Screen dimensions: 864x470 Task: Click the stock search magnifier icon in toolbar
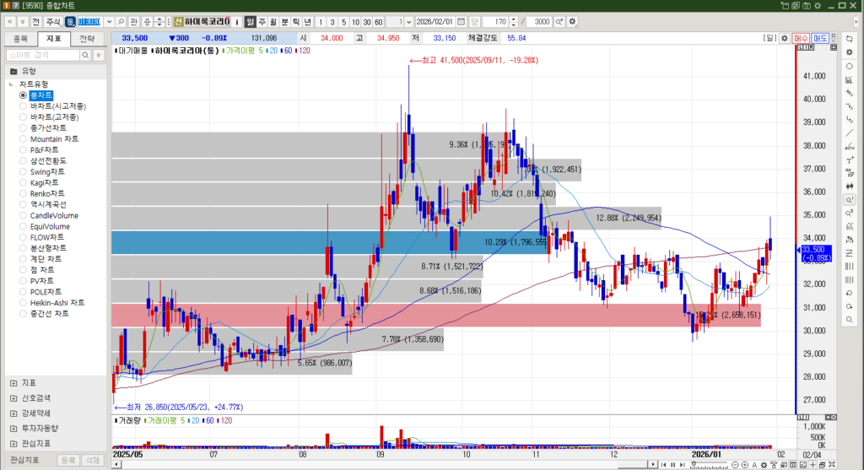coord(121,21)
